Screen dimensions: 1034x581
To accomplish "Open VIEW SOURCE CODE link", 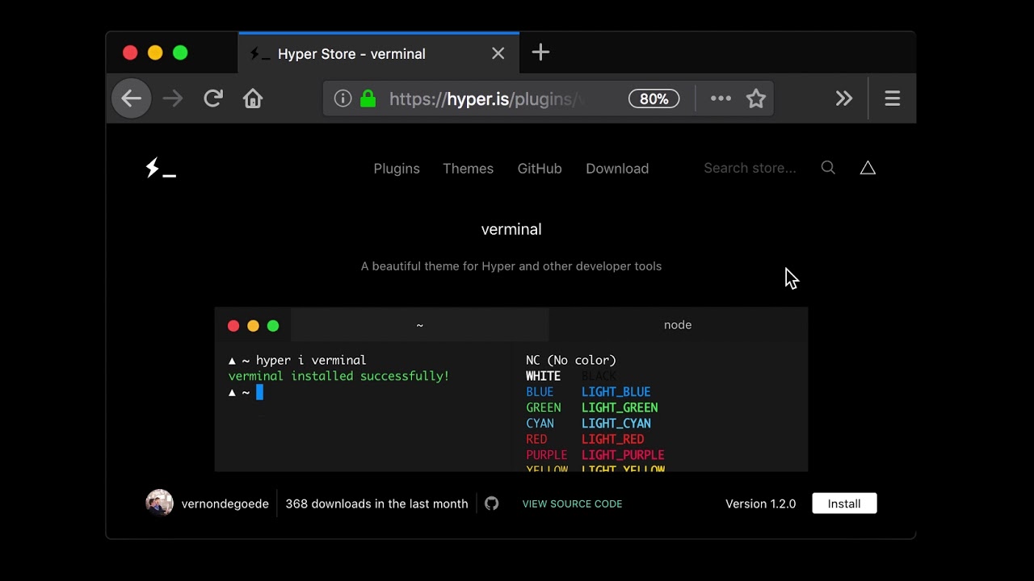I will [572, 504].
